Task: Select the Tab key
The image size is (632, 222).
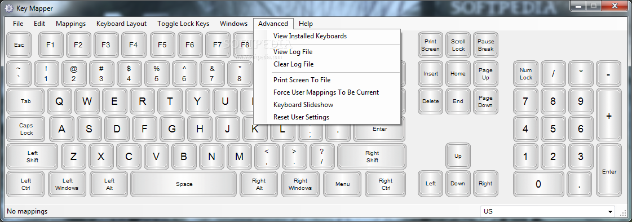Action: click(26, 101)
